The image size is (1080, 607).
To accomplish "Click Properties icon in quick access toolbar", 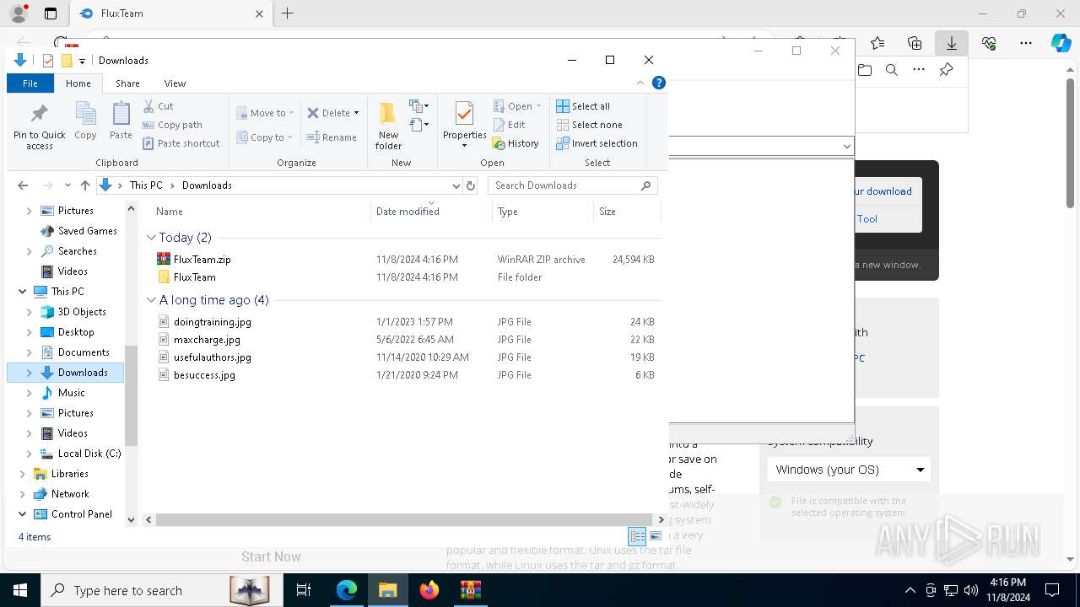I will 48,61.
